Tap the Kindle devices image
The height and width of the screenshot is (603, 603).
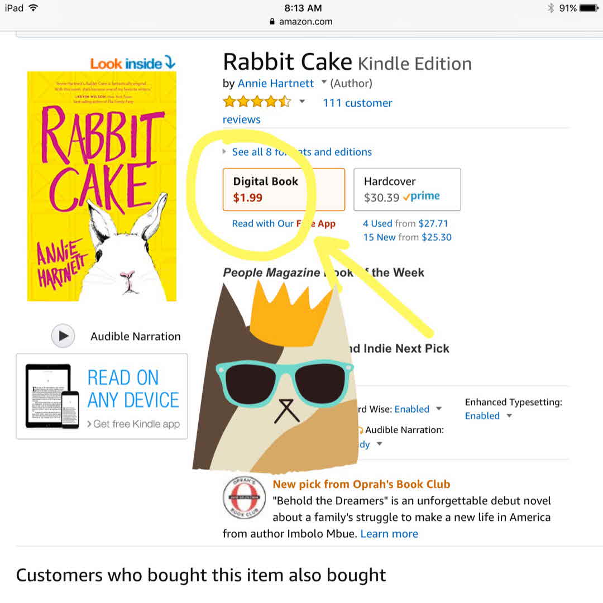click(52, 396)
